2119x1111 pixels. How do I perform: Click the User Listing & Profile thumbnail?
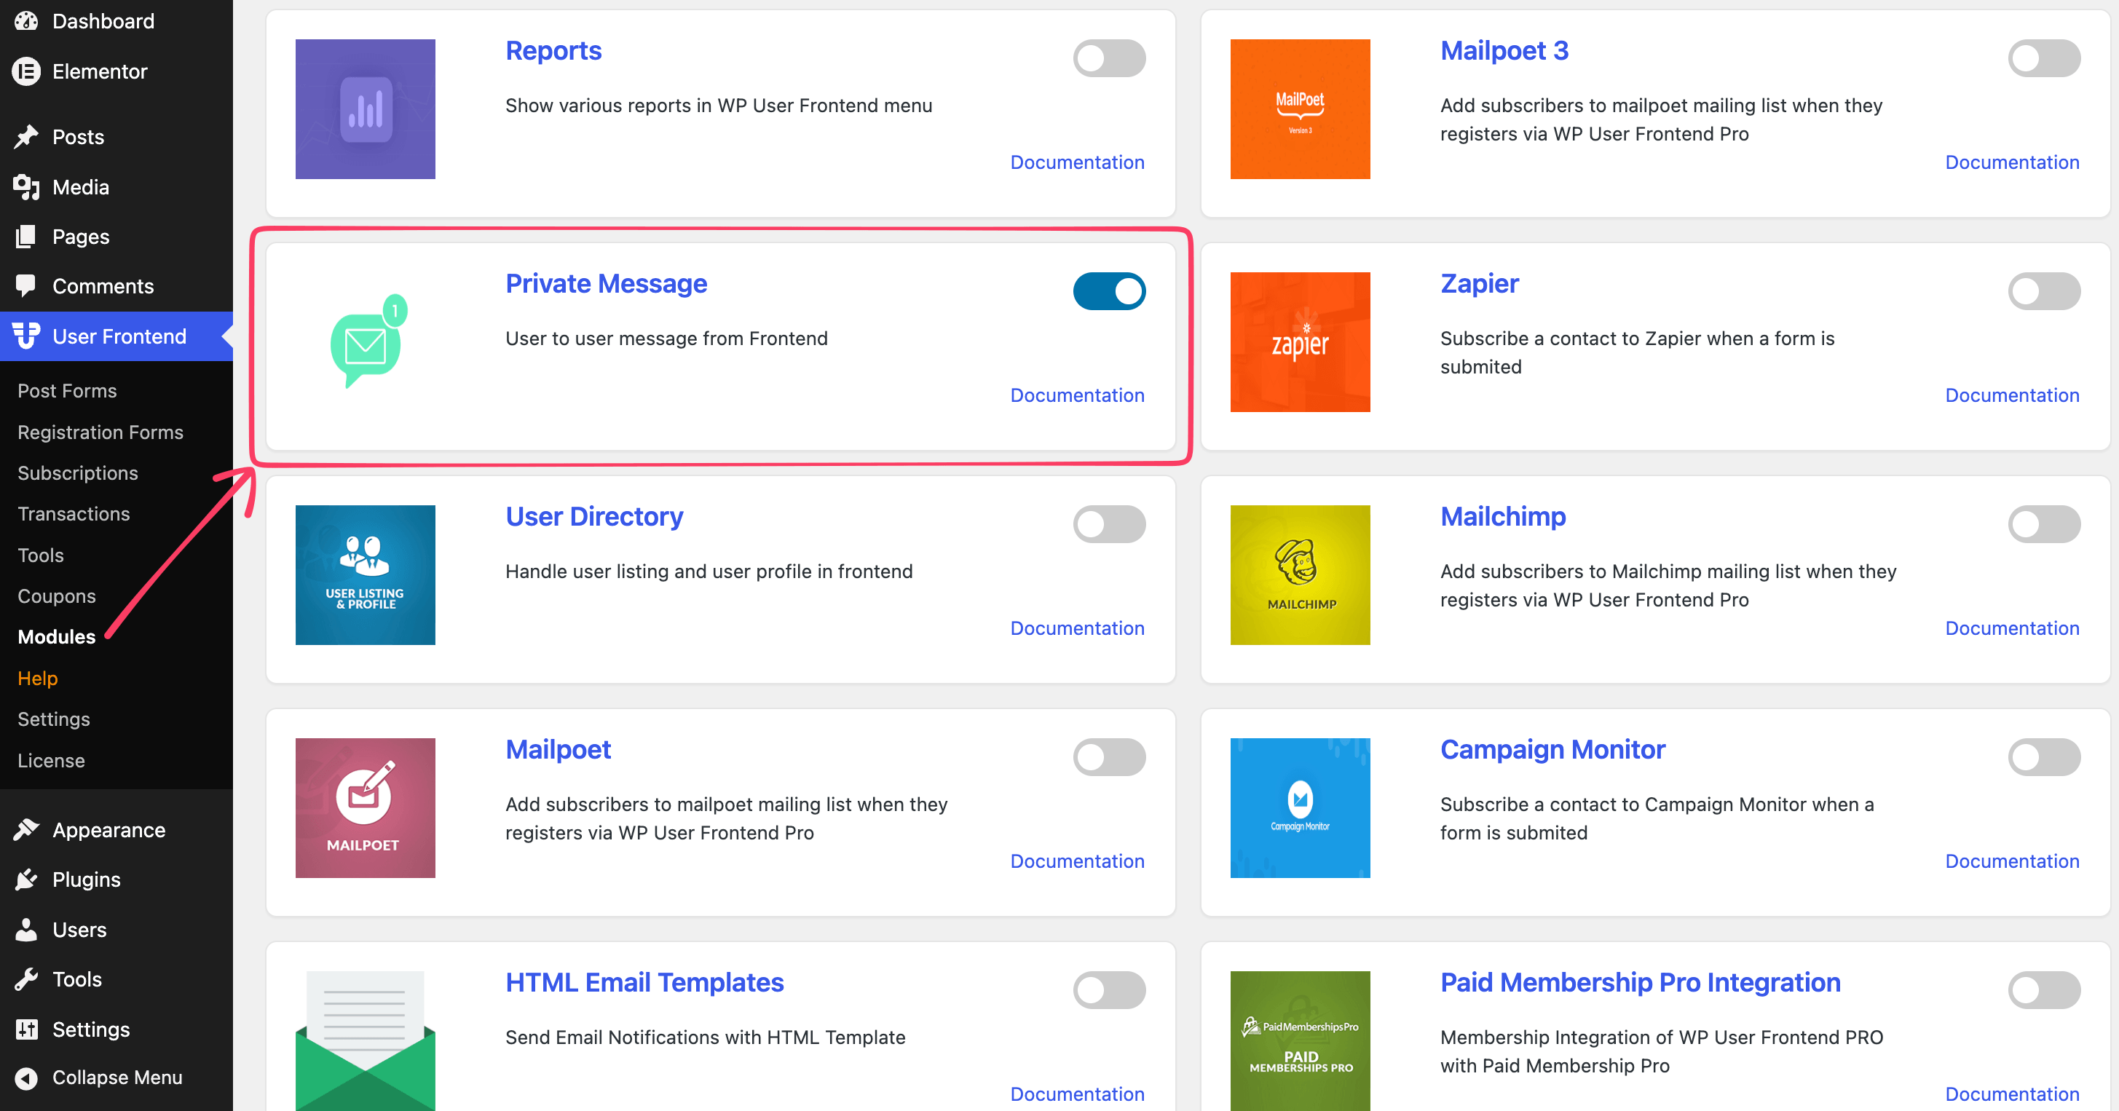pos(366,575)
